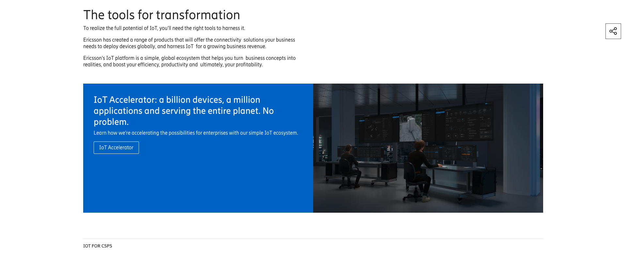Click the 'IoT Accelerator: a billion devices' headline
This screenshot has height=254, width=626.
click(x=184, y=111)
